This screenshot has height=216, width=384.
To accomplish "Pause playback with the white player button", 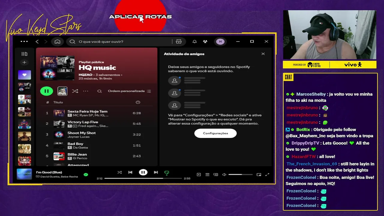I will 143,172.
